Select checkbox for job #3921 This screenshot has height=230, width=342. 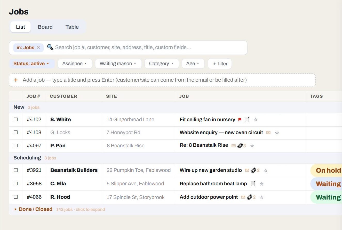point(16,170)
